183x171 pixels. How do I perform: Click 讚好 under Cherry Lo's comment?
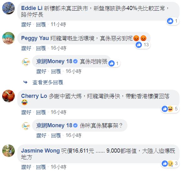[x=26, y=113]
